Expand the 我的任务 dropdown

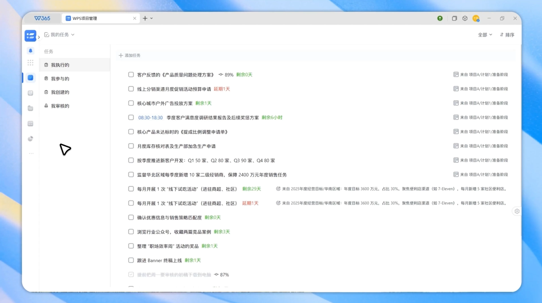click(x=59, y=35)
